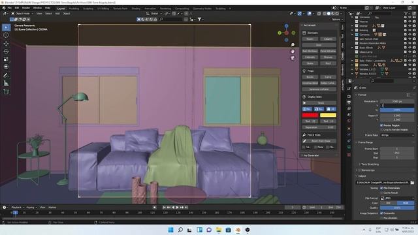Open the Output properties tab icon
The height and width of the screenshot is (235, 418).
(x=349, y=102)
